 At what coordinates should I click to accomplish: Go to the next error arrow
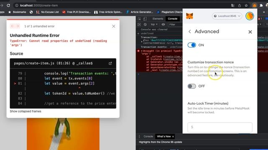[x=18, y=26]
